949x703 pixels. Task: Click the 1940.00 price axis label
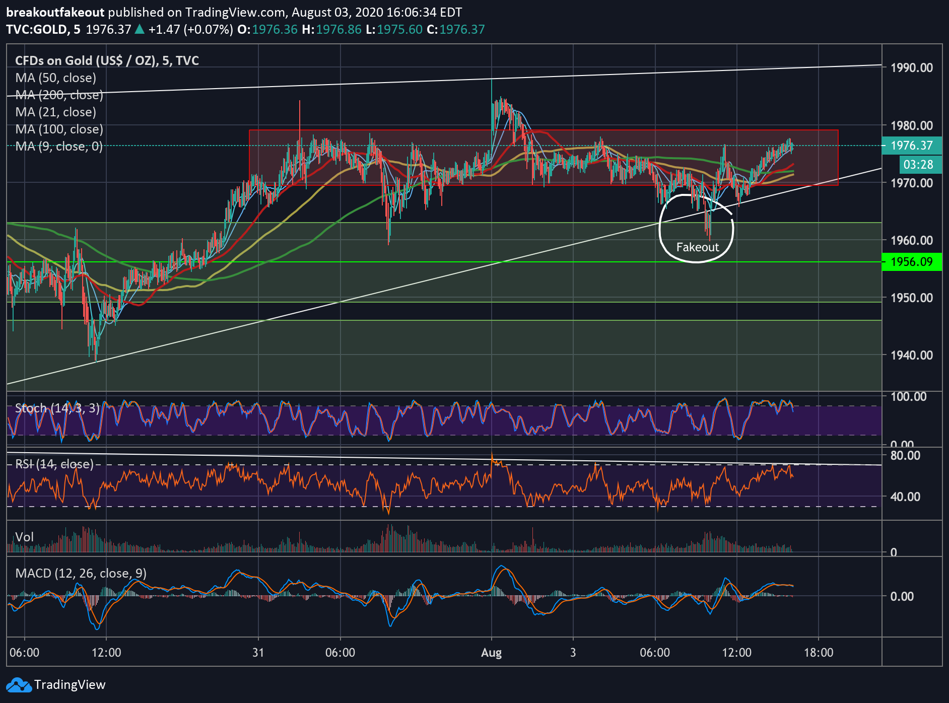tap(912, 355)
